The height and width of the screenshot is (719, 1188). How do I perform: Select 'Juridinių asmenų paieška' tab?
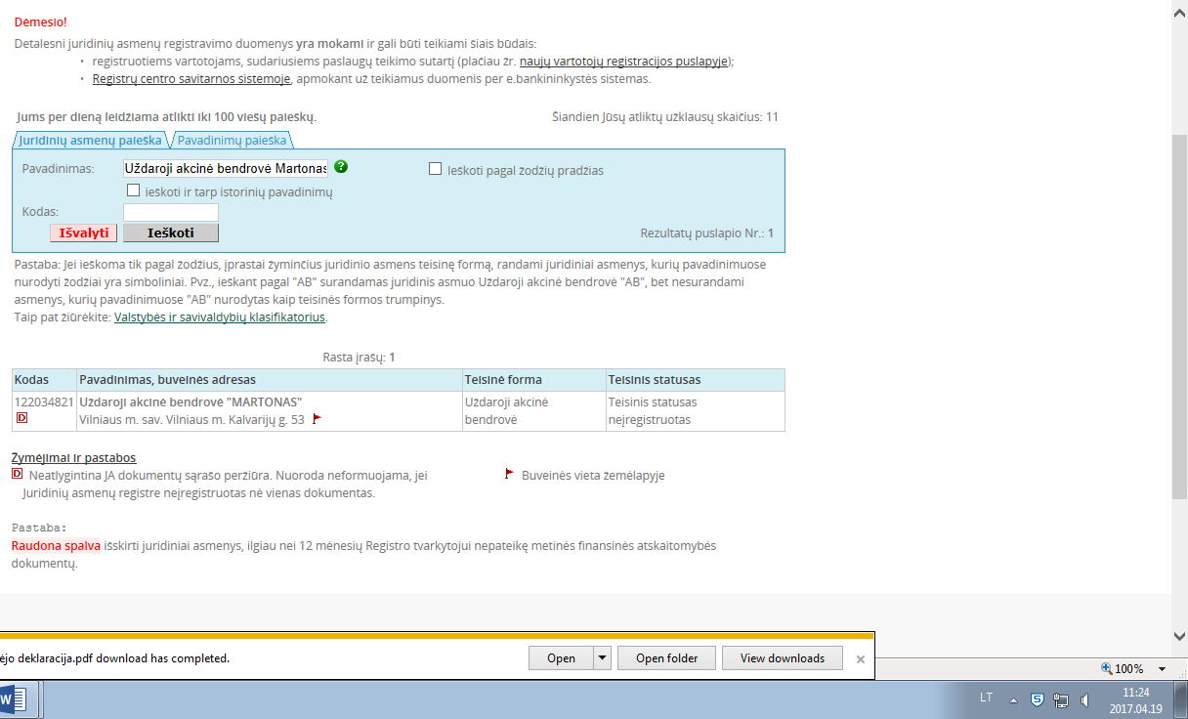[90, 141]
